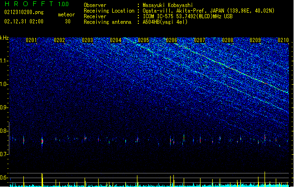Click time marker 0201
Screen dimensions: 294x187
pyautogui.click(x=31, y=40)
